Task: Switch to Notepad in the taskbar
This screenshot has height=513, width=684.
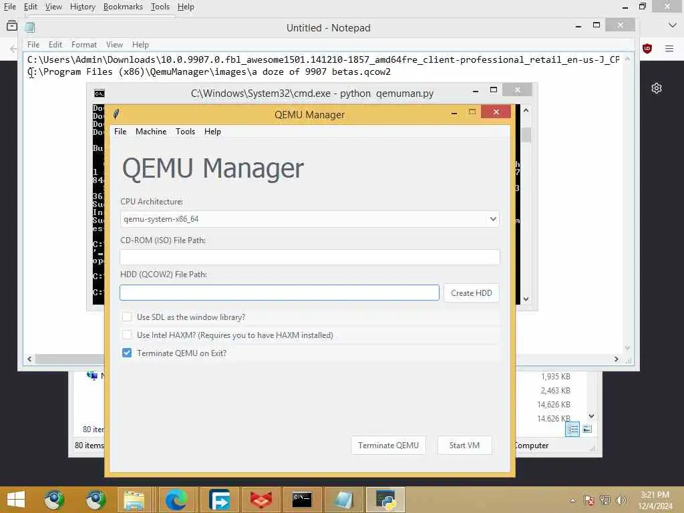Action: 344,500
